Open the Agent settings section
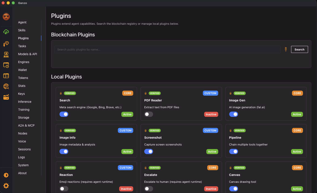317x193 pixels. point(22,22)
